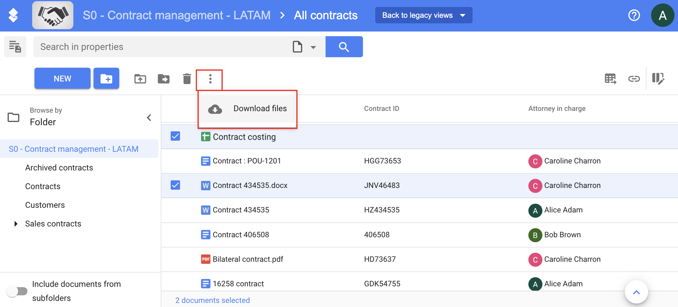The width and height of the screenshot is (678, 307).
Task: Click the move to folder icon
Action: (x=164, y=79)
